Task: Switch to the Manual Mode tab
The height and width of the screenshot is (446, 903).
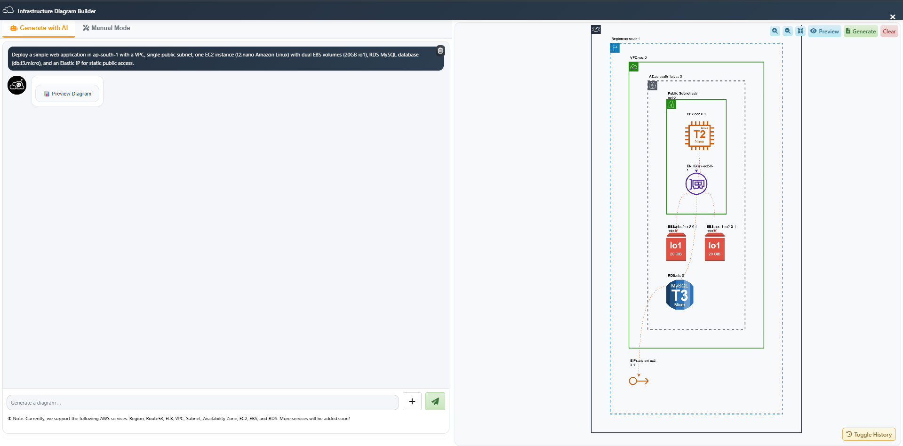Action: [106, 28]
